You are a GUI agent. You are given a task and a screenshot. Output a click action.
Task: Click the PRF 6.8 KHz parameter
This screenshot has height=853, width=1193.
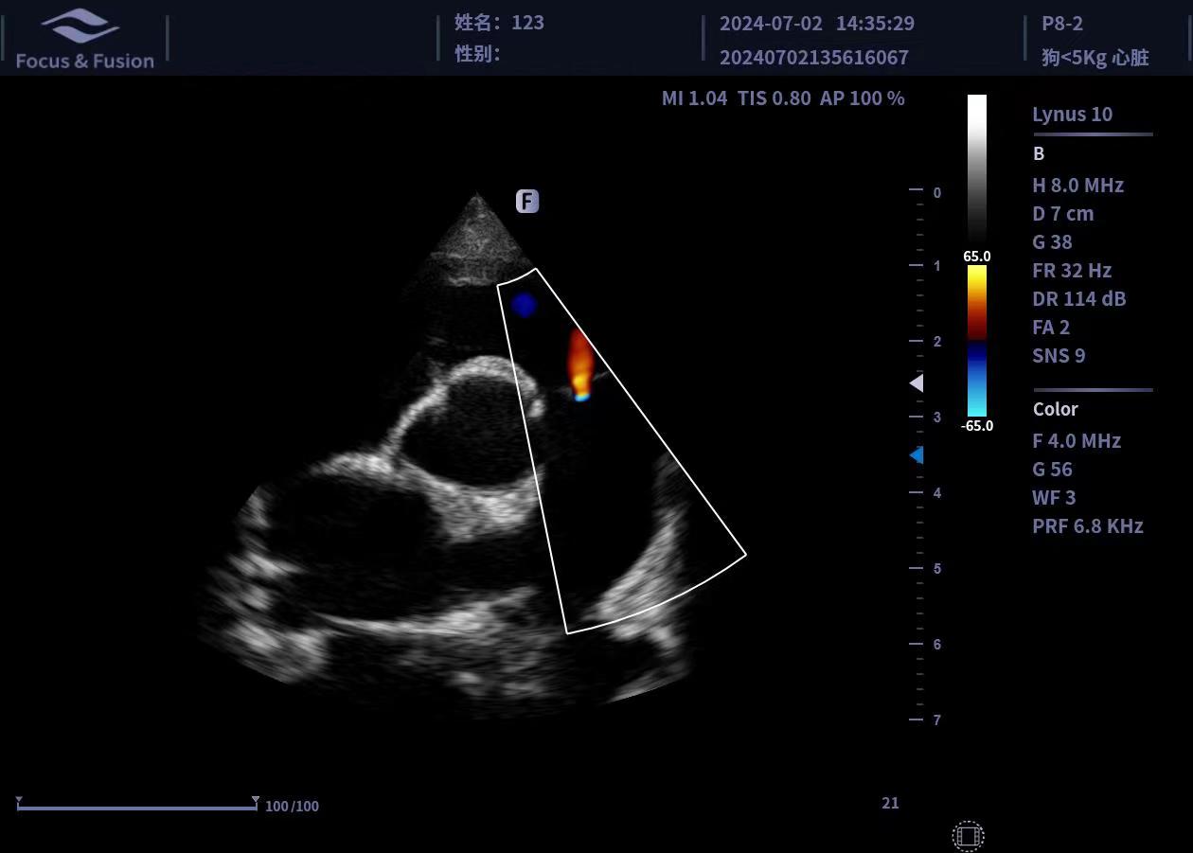point(1087,526)
